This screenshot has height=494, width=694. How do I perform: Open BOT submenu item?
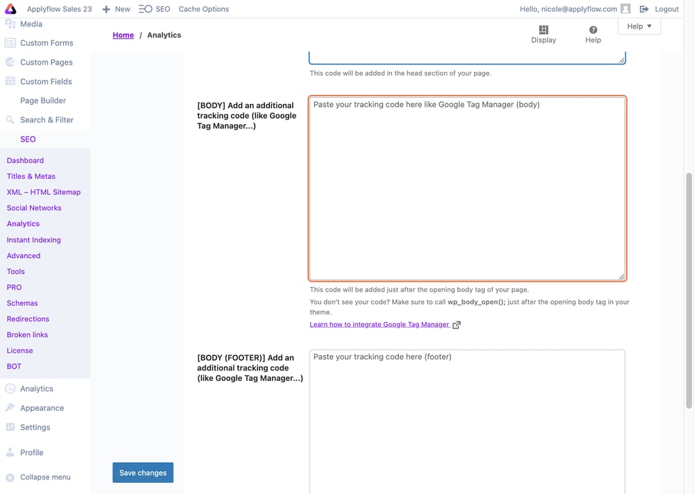14,366
